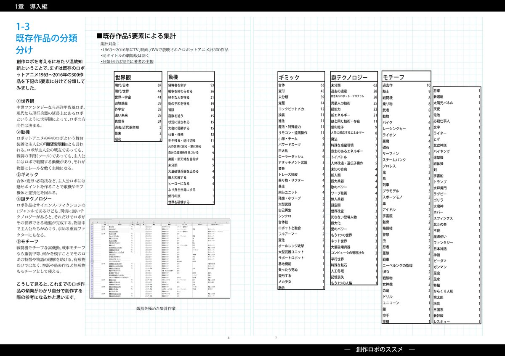Click the sidebar heading '③ギミック'
Image resolution: width=505 pixels, height=356 pixels.
(x=27, y=174)
